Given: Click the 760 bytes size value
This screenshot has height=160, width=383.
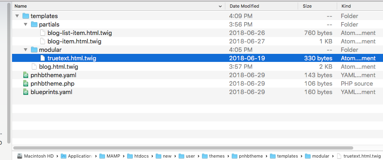Looking at the screenshot, I should (x=318, y=33).
